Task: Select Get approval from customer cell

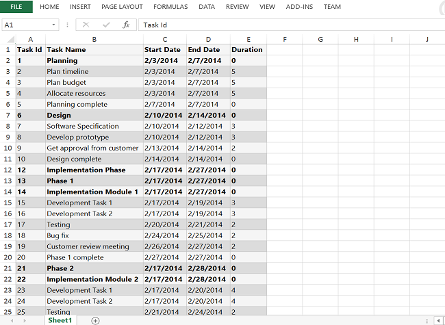Action: (x=94, y=148)
